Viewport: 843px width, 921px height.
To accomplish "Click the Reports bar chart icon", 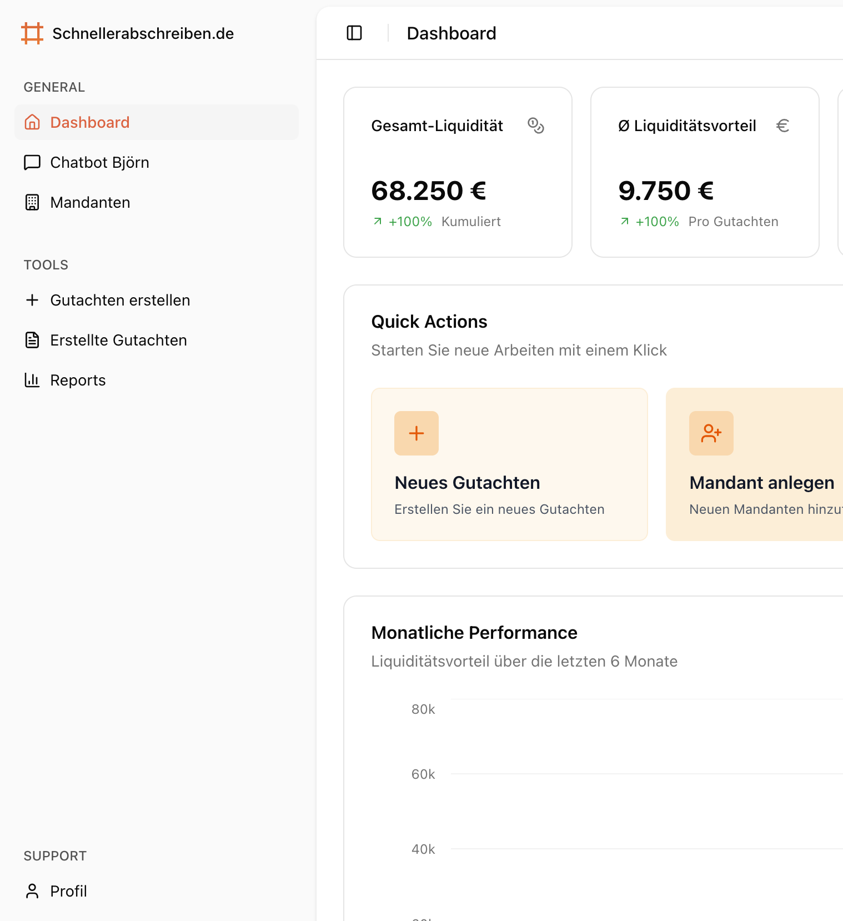I will point(33,380).
